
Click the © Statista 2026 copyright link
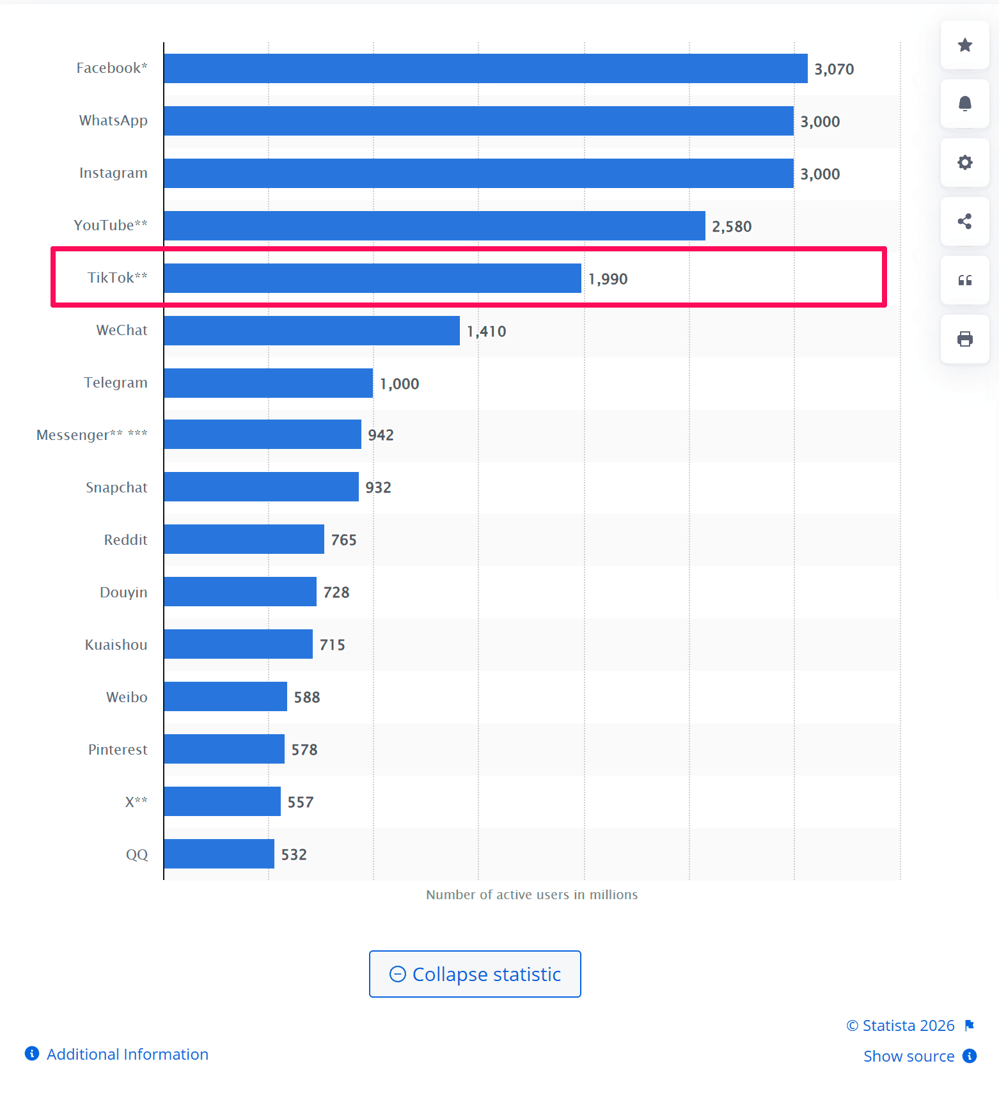901,1025
